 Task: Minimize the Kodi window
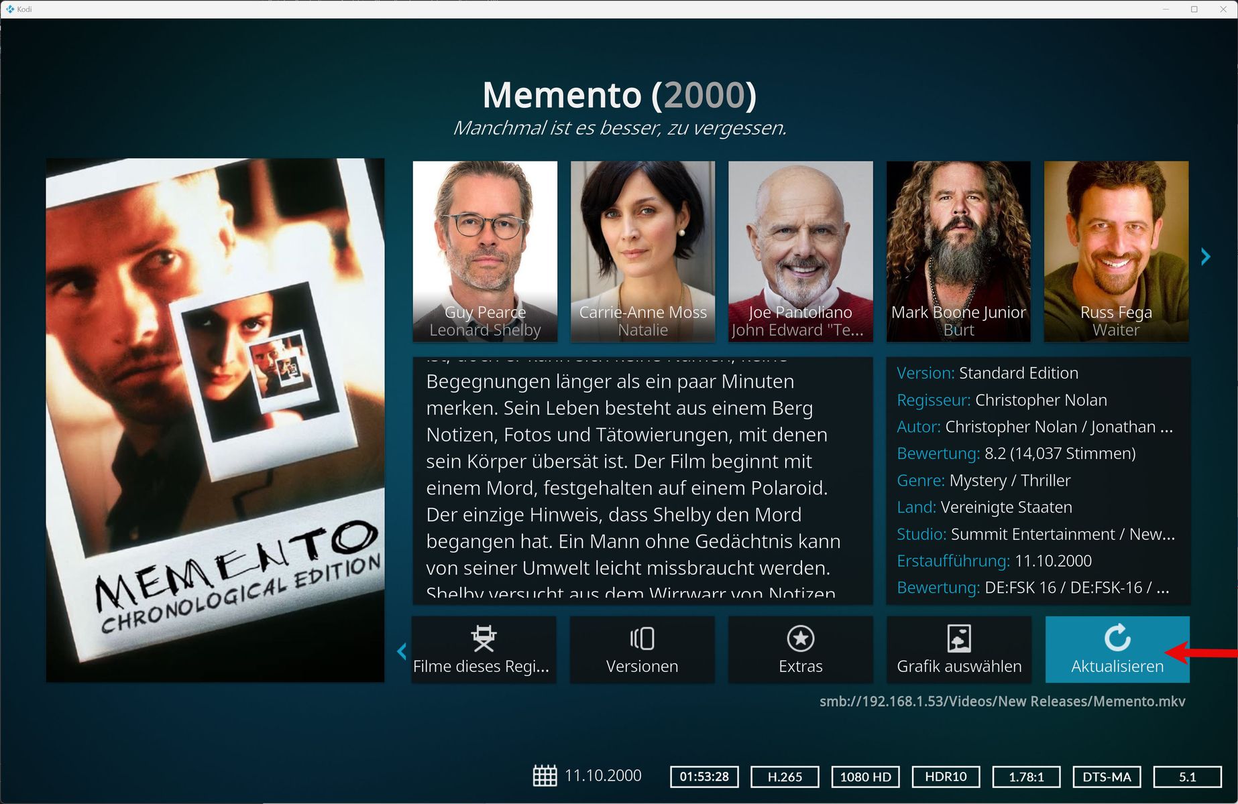(1166, 9)
